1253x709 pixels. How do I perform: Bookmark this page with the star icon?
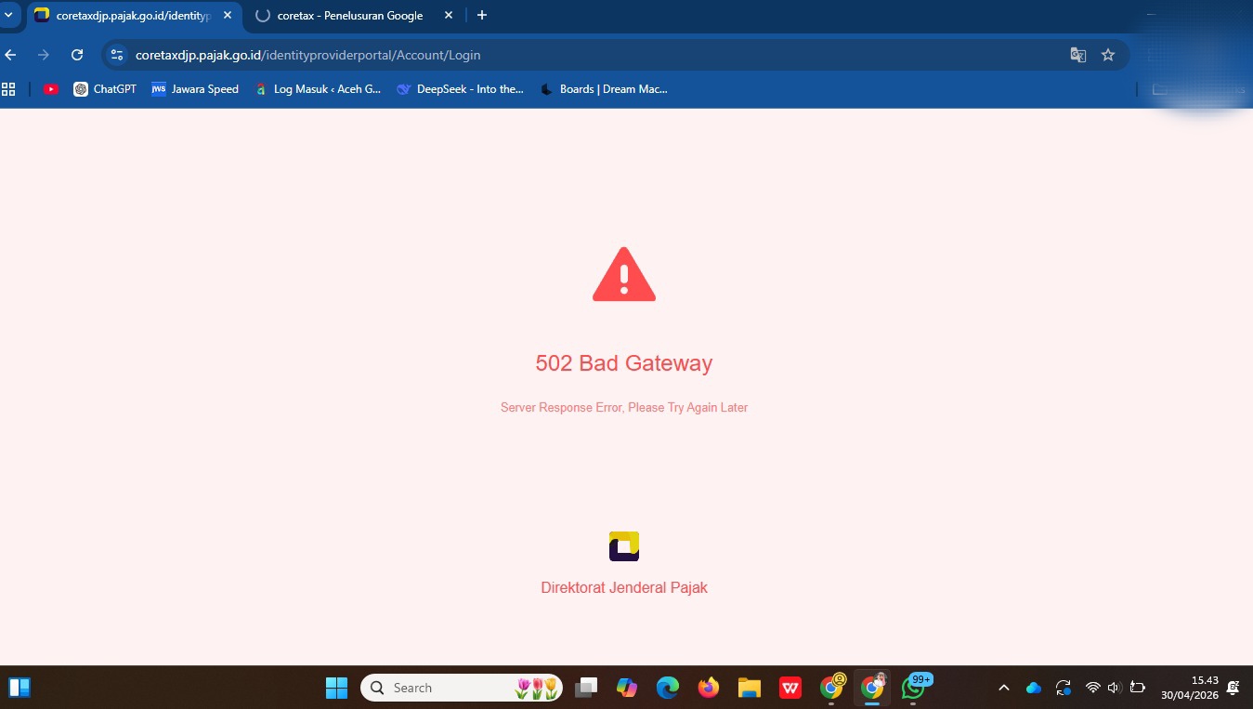click(1107, 55)
